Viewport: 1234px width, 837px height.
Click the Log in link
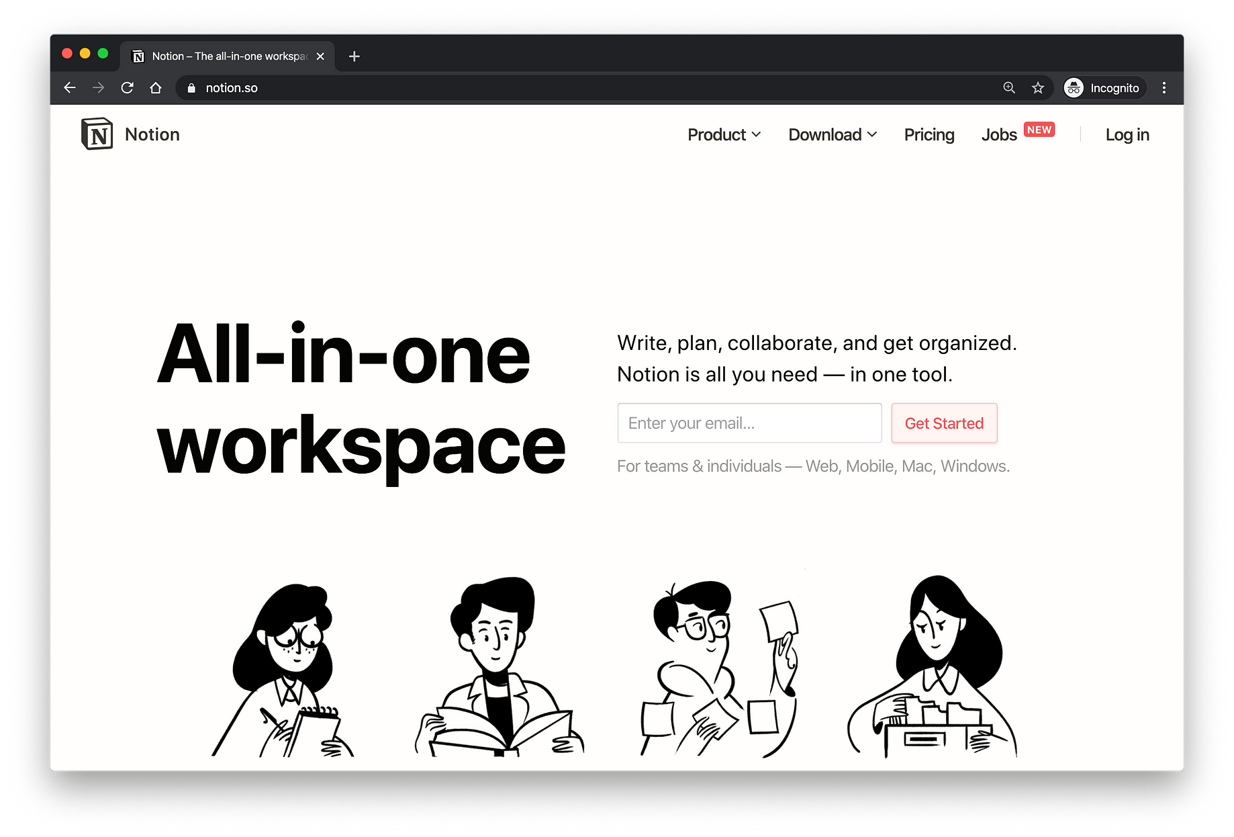tap(1127, 135)
